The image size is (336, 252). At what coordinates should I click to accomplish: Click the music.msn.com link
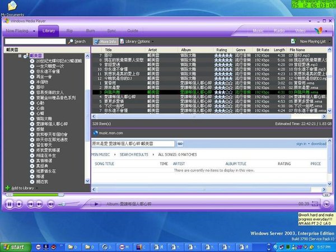click(111, 133)
